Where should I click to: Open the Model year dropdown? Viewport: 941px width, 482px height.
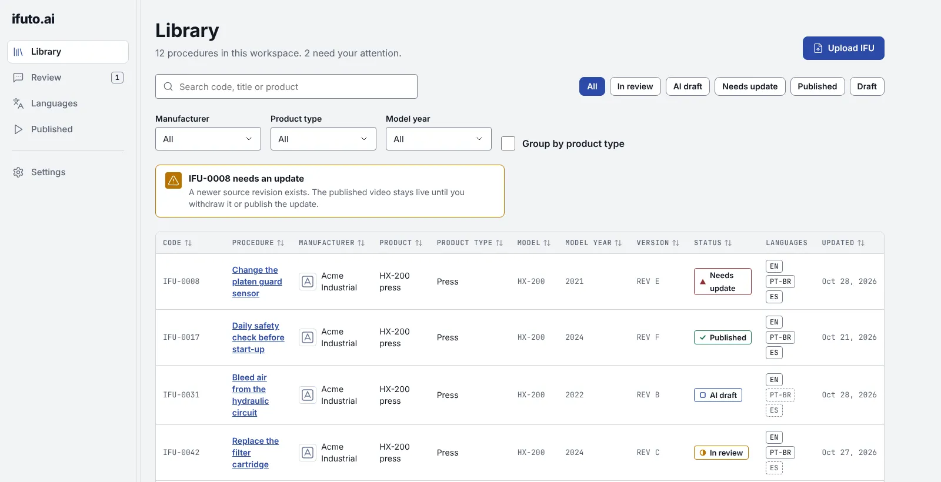tap(439, 139)
